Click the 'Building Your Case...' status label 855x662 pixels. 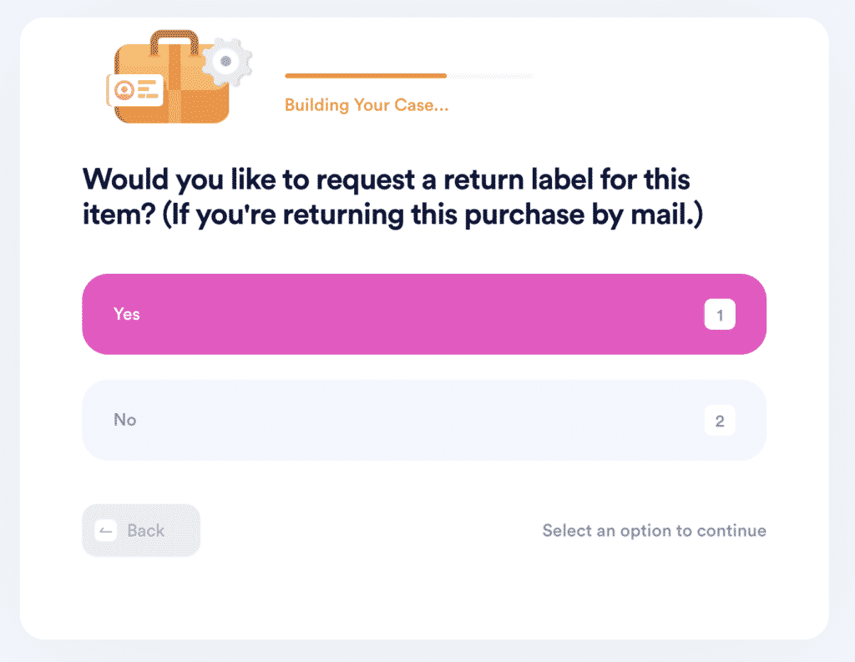click(366, 105)
